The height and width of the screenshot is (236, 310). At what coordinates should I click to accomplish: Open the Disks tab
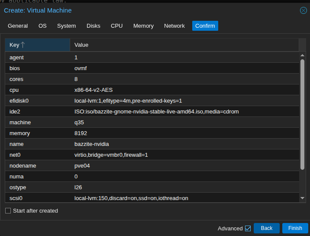pos(93,26)
